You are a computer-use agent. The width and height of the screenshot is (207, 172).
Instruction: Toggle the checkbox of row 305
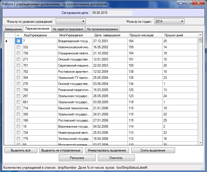(x=19, y=114)
